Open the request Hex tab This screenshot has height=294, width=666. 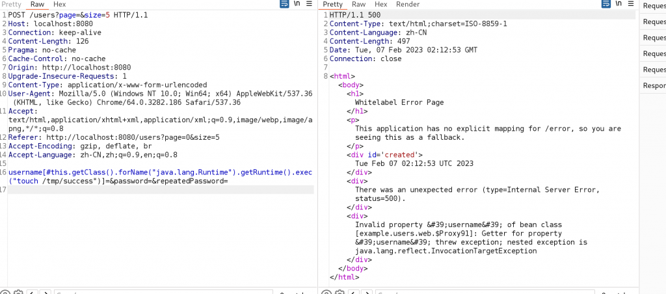[x=59, y=5]
